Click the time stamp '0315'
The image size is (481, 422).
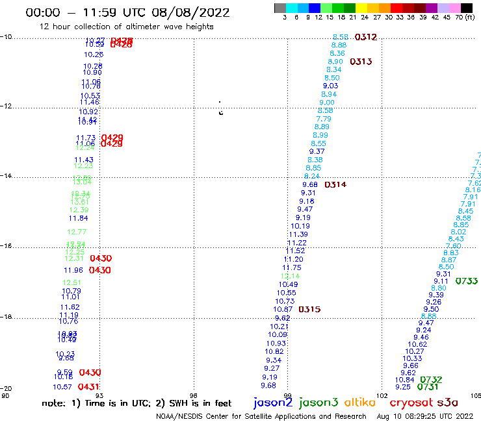309,309
